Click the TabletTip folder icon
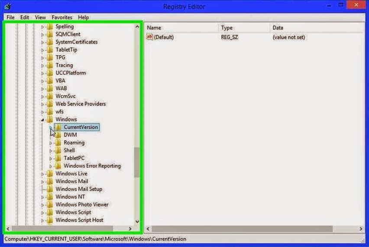The height and width of the screenshot is (247, 369). (x=50, y=50)
